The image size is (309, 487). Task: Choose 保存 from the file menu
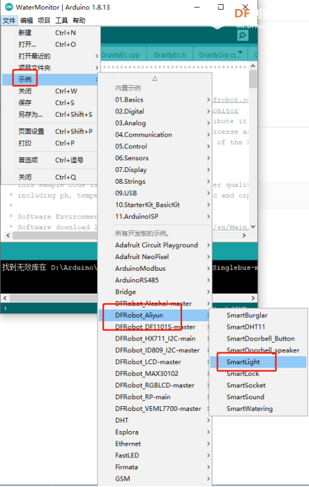tap(50, 103)
